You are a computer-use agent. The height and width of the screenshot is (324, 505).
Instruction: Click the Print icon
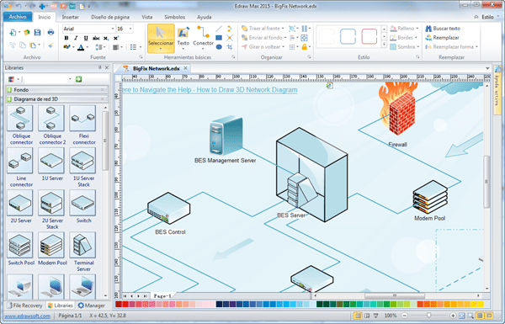pyautogui.click(x=50, y=32)
